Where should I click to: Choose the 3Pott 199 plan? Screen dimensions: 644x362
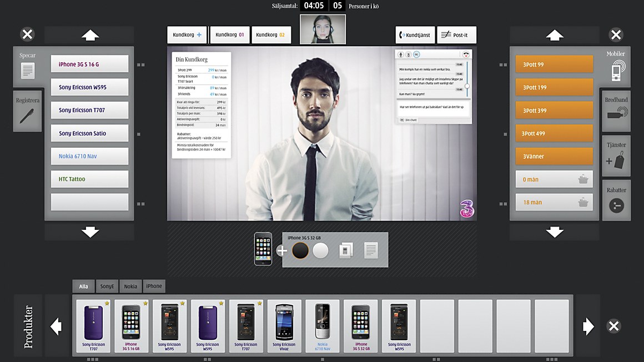coord(555,87)
